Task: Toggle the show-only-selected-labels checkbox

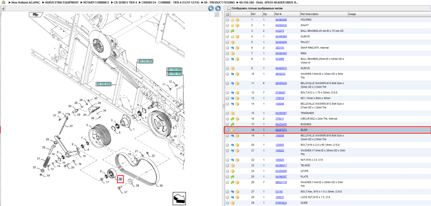Action: pos(229,9)
